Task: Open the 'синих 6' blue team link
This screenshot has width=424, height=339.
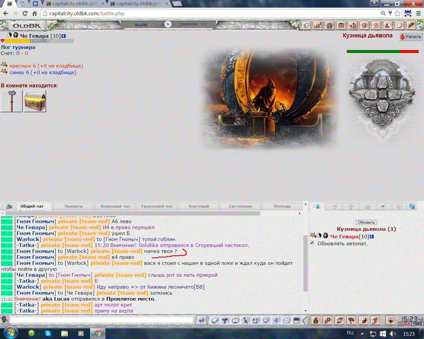Action: 43,73
